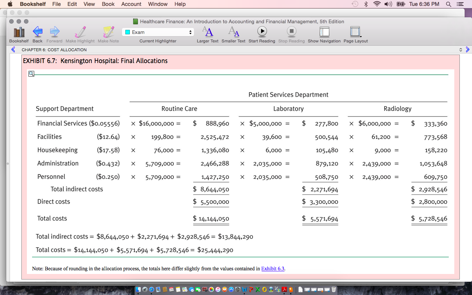Open Messages from the Dock
Image resolution: width=472 pixels, height=295 pixels.
[191, 289]
